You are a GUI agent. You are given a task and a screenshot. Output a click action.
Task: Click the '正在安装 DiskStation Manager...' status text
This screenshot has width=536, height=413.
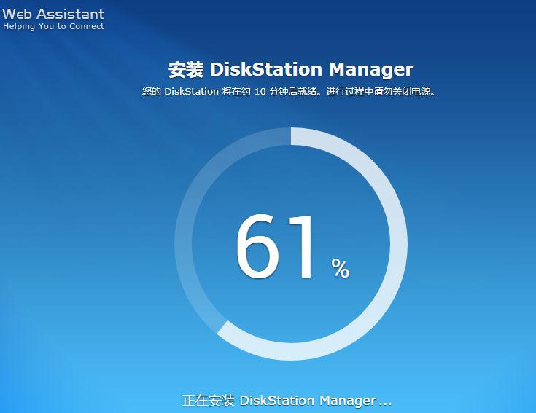pyautogui.click(x=287, y=401)
